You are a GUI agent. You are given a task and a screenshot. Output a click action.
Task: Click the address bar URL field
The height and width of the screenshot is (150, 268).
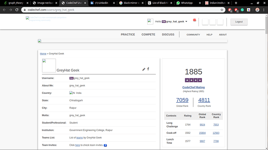click(x=123, y=10)
